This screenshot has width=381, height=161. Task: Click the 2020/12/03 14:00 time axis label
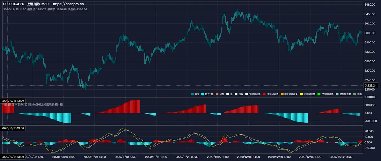248,157
